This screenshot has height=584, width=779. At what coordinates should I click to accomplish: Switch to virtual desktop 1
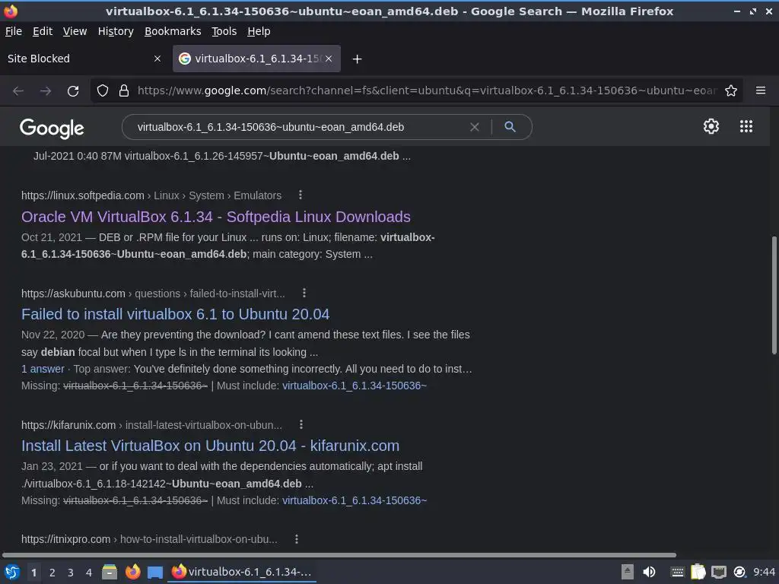point(33,573)
